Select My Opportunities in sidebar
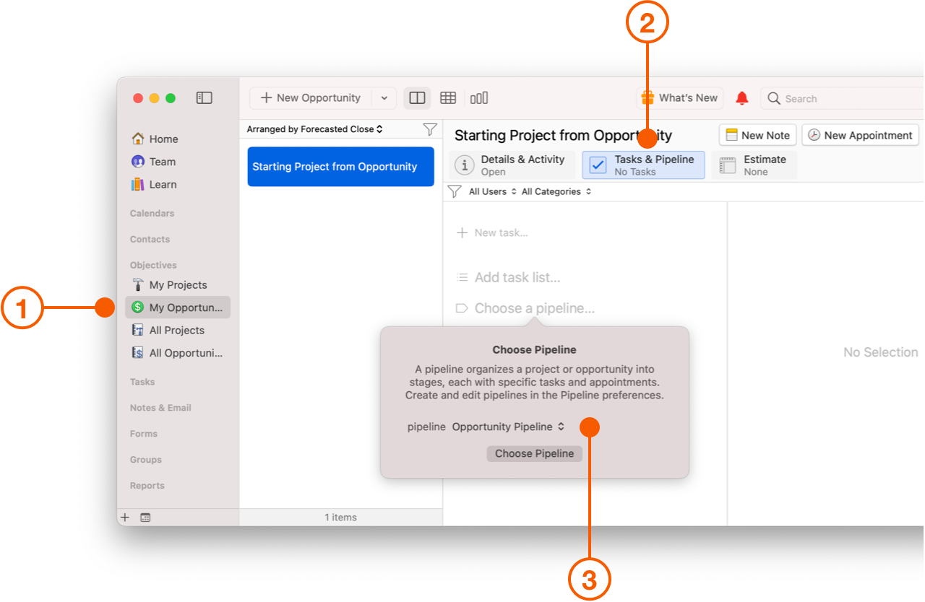This screenshot has height=602, width=925. pos(178,307)
